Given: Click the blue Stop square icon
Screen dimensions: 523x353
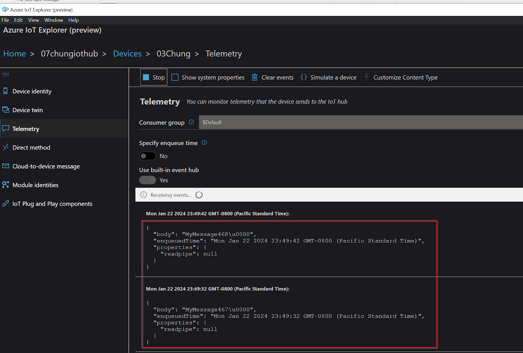Looking at the screenshot, I should (x=146, y=77).
